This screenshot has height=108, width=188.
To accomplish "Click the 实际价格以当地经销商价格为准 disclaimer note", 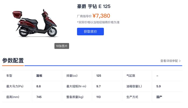I will click(98, 22).
